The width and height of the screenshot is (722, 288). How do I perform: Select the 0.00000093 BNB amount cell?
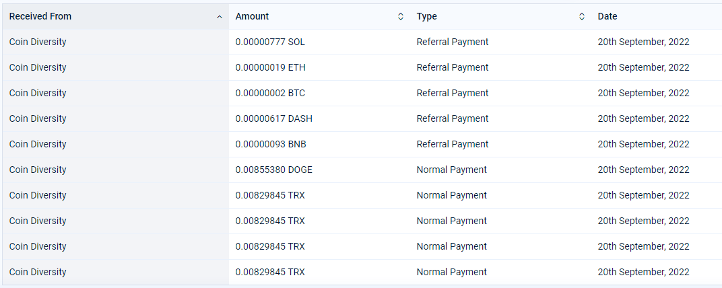(319, 144)
